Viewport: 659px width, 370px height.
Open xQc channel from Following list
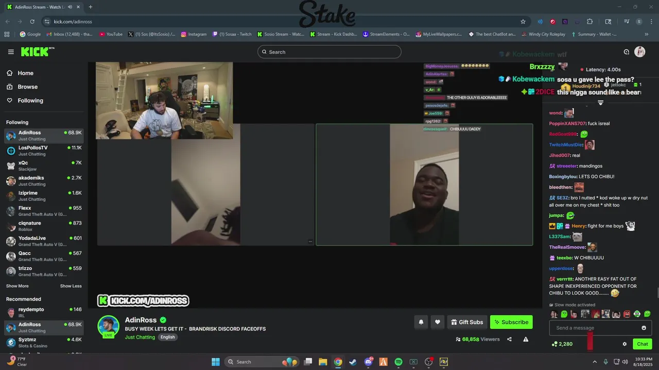point(44,165)
